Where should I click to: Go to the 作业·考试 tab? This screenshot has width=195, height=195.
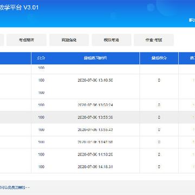154,40
